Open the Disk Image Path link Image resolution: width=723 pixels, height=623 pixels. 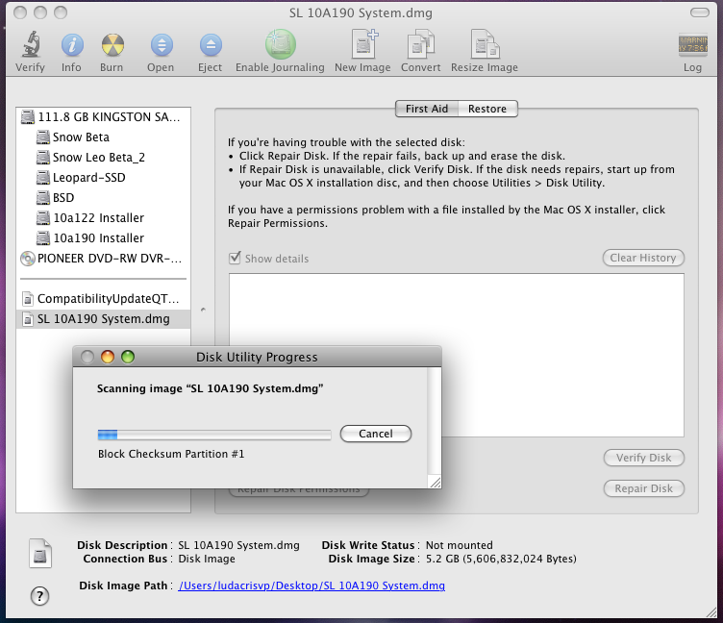pyautogui.click(x=312, y=586)
